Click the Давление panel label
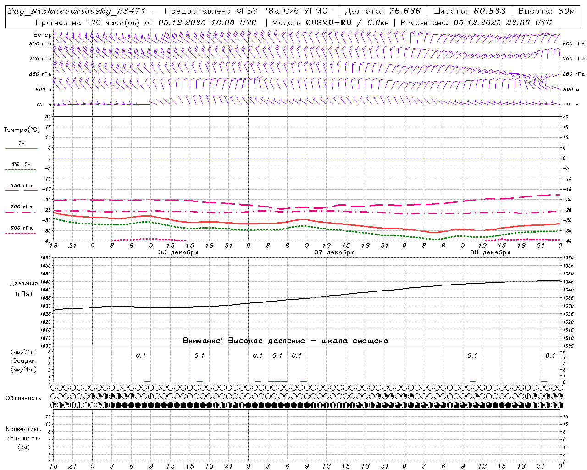 pyautogui.click(x=24, y=284)
